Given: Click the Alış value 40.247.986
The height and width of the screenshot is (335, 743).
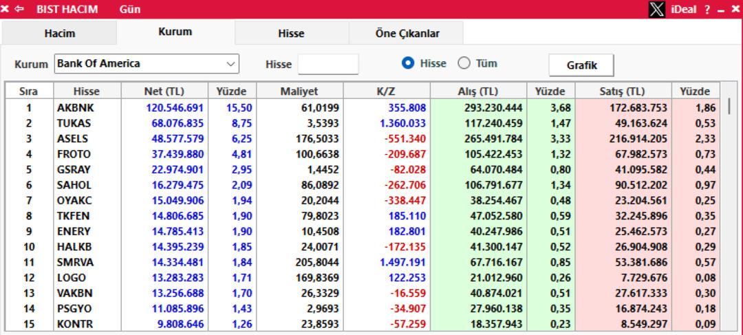Looking at the screenshot, I should tap(497, 231).
